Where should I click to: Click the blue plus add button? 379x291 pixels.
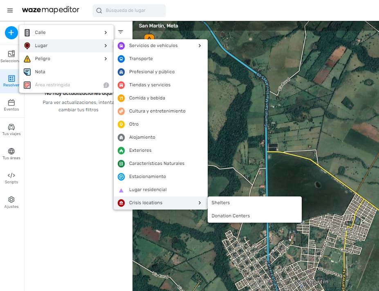[x=11, y=32]
